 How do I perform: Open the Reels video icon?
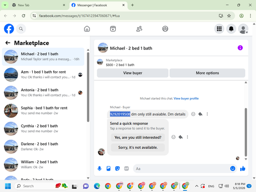(113, 29)
